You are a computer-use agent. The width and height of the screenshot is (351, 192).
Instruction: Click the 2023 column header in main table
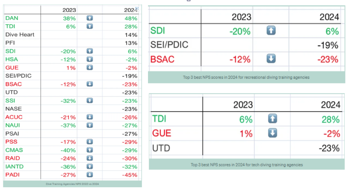coord(69,10)
